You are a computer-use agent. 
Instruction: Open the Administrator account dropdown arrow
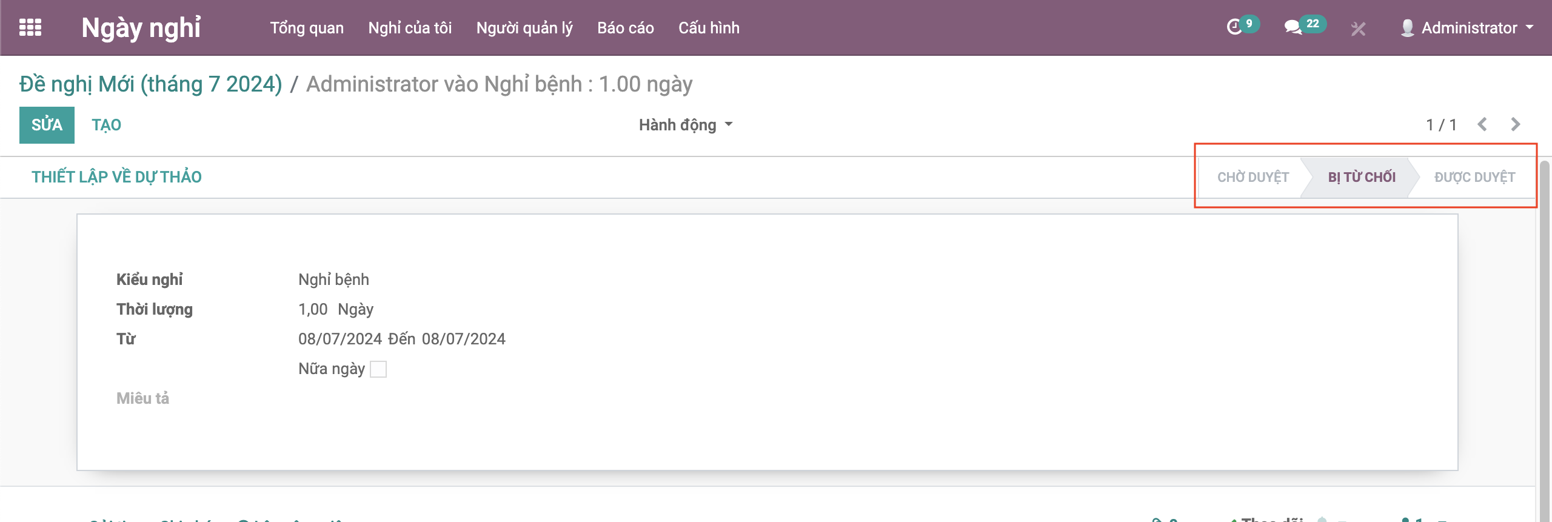[x=1530, y=27]
